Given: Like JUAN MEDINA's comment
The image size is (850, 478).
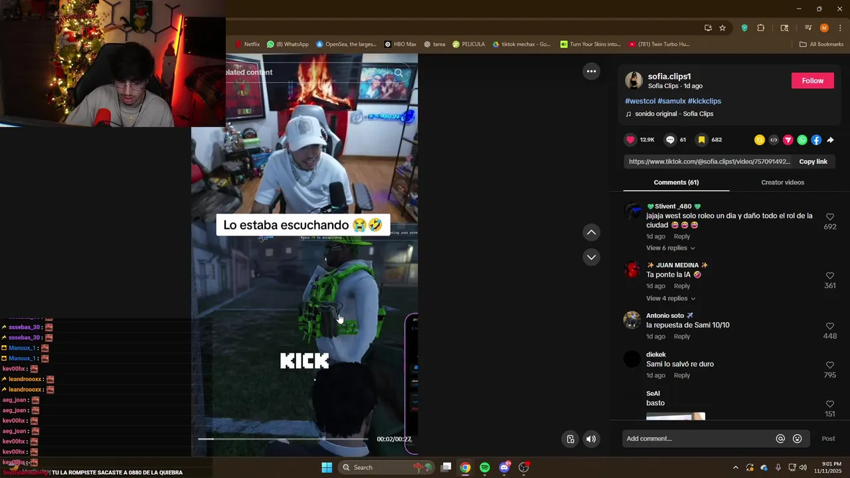Looking at the screenshot, I should click(830, 276).
